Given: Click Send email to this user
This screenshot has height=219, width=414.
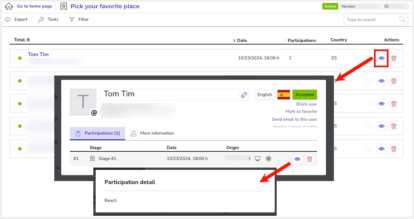Looking at the screenshot, I should point(294,119).
